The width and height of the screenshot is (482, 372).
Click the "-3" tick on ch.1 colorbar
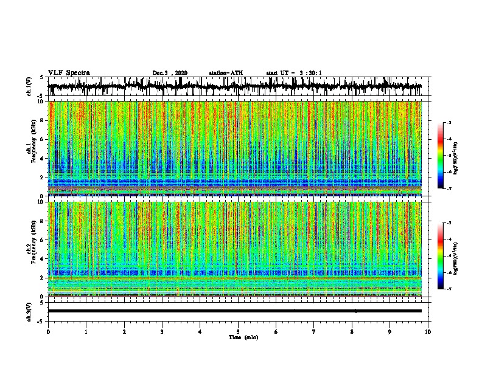pyautogui.click(x=449, y=123)
